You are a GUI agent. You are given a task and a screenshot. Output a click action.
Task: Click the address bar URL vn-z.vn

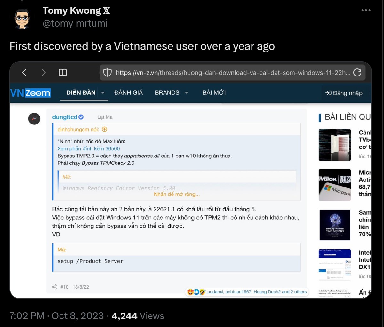233,73
